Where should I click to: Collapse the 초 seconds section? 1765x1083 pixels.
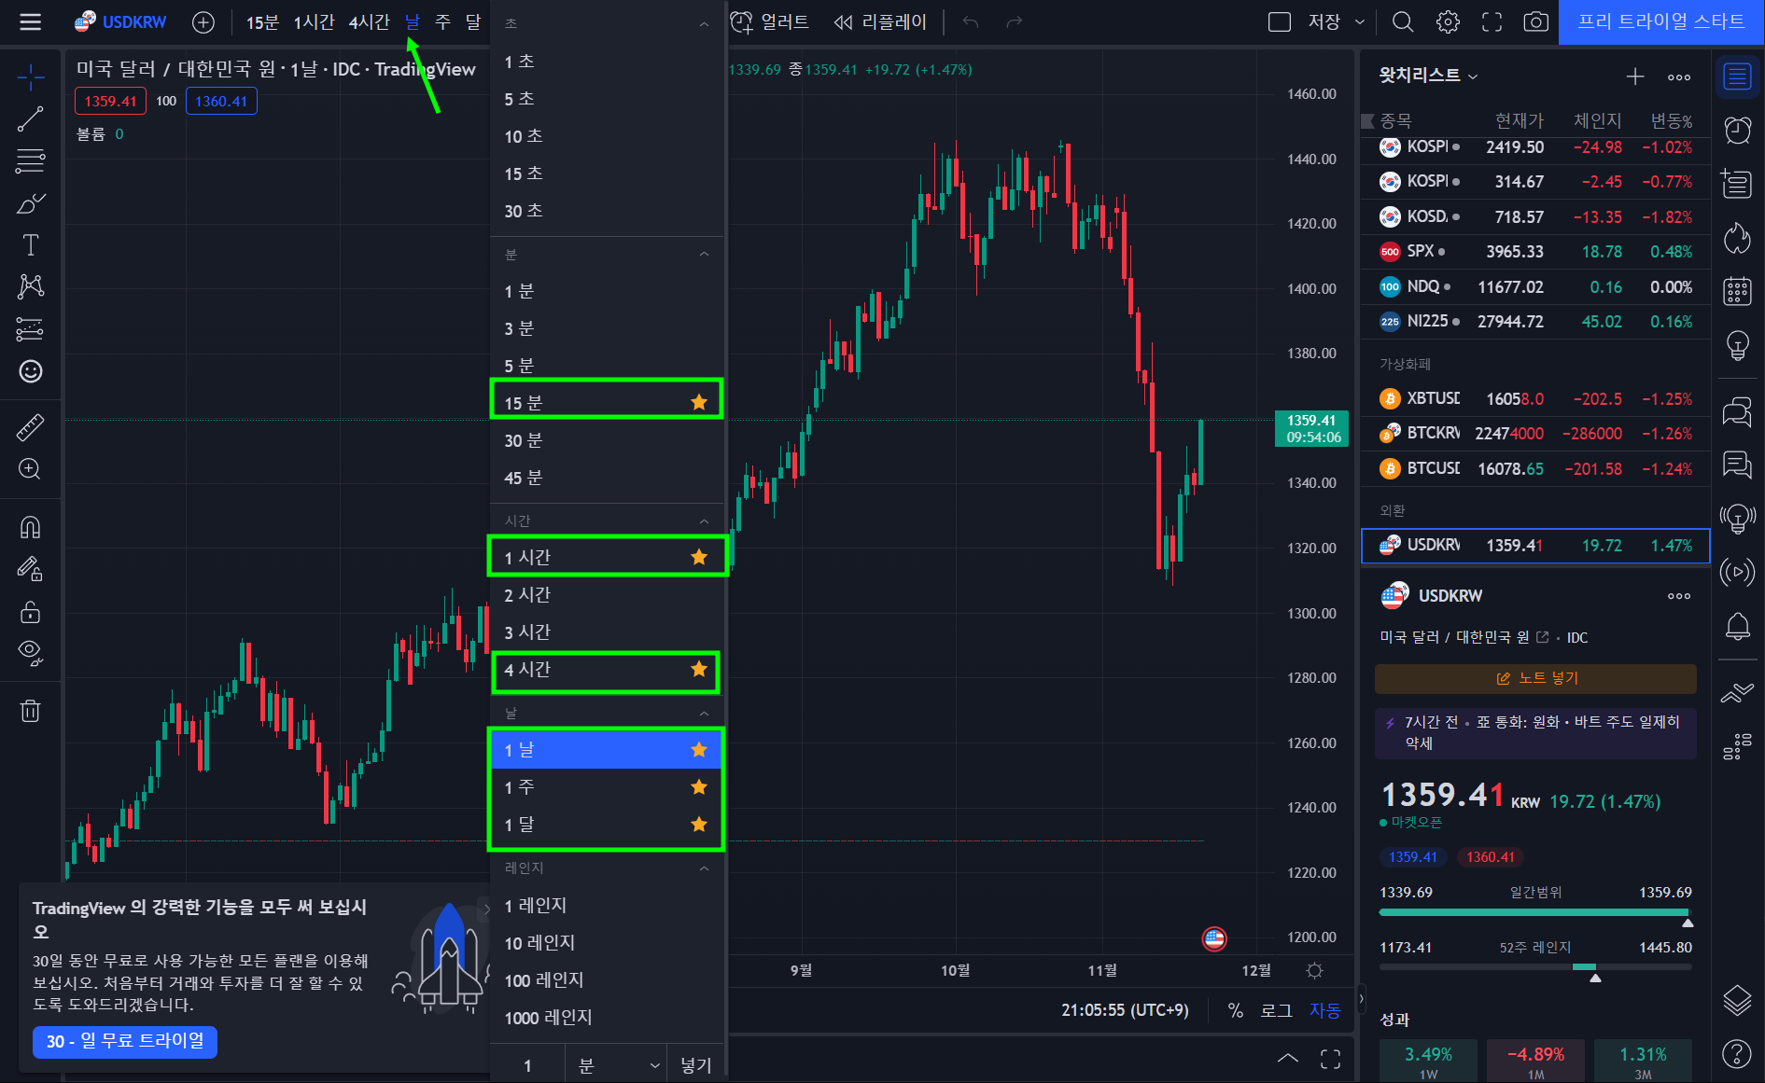click(705, 23)
